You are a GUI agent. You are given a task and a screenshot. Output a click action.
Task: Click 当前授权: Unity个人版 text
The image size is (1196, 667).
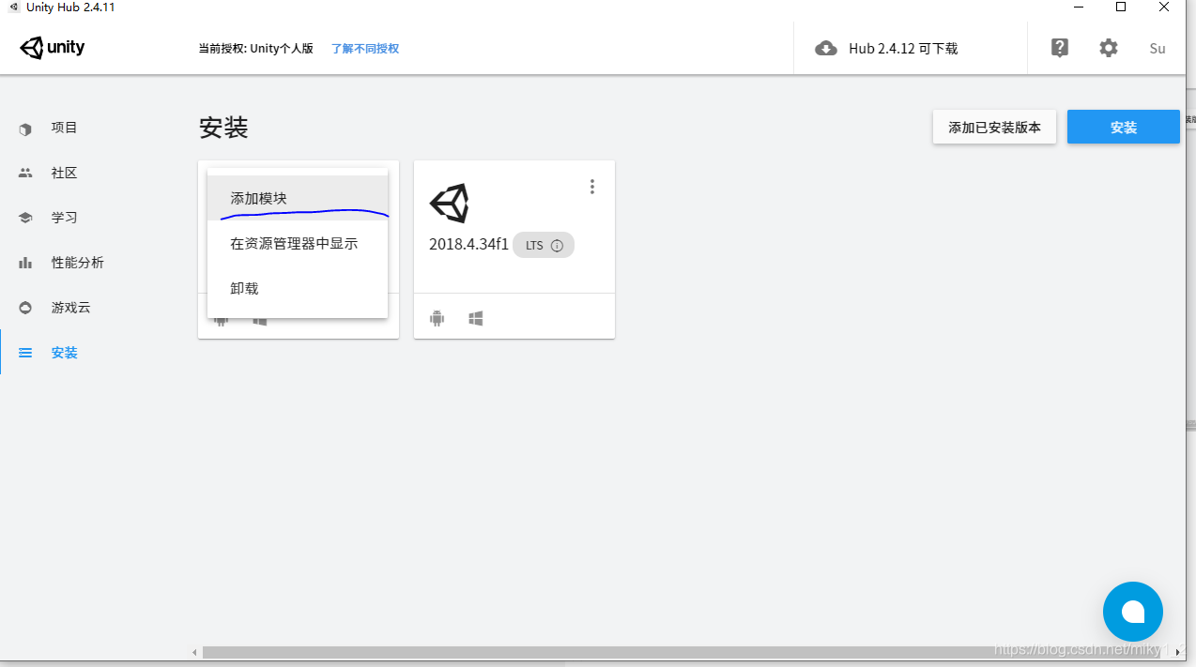[255, 49]
